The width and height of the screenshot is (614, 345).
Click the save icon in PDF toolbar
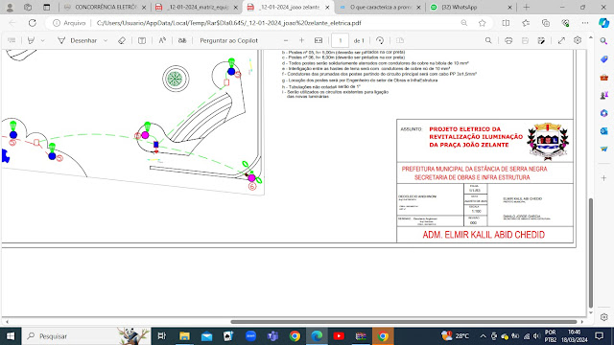[x=525, y=40]
